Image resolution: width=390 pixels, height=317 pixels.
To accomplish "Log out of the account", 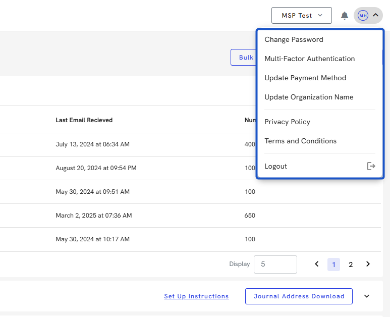I will pyautogui.click(x=276, y=166).
